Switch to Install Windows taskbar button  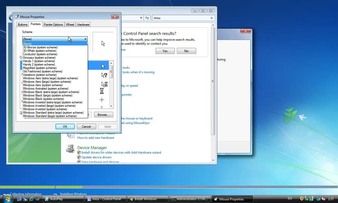[x=148, y=199]
